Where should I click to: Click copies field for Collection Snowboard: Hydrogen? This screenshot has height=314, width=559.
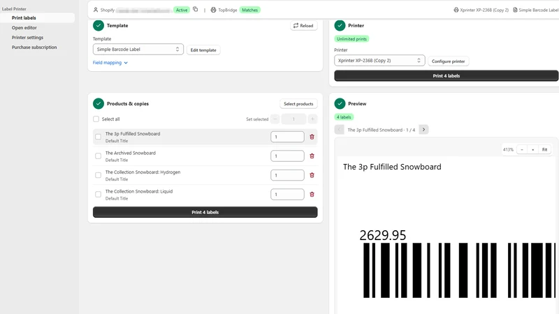point(287,175)
